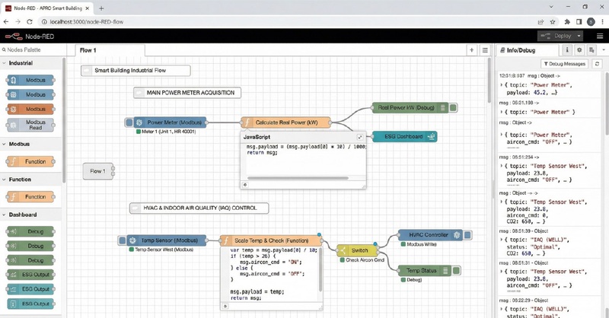Select Smart Building Industrial Flow comment node

pos(136,70)
